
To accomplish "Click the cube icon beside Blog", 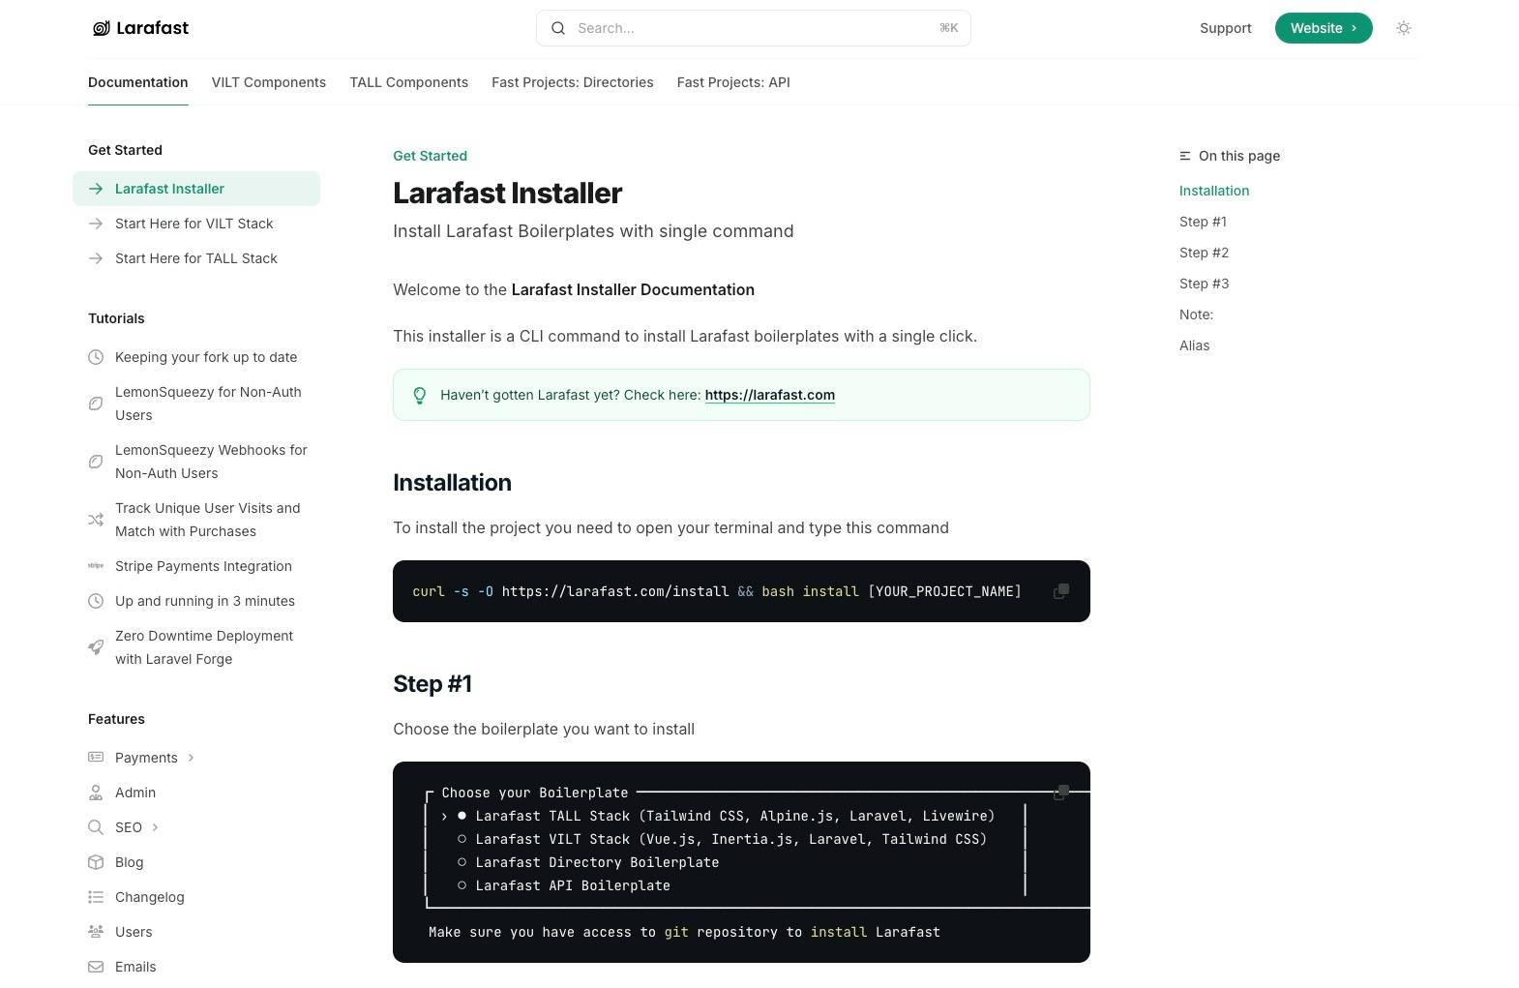I will [x=96, y=862].
